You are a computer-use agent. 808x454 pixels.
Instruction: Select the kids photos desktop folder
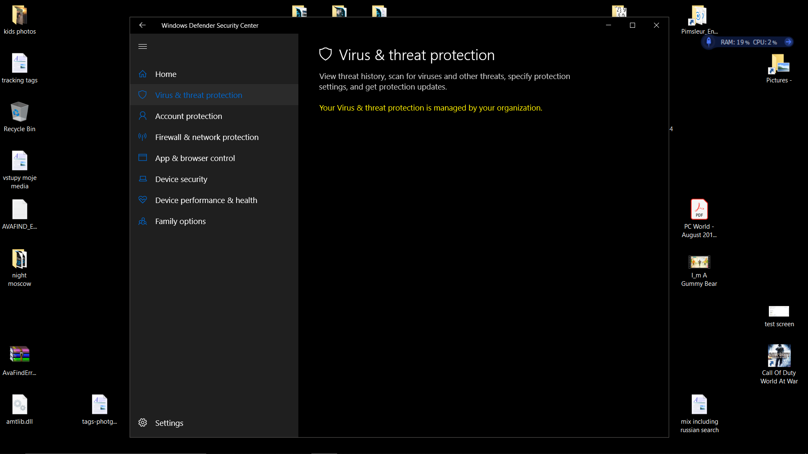click(x=19, y=20)
